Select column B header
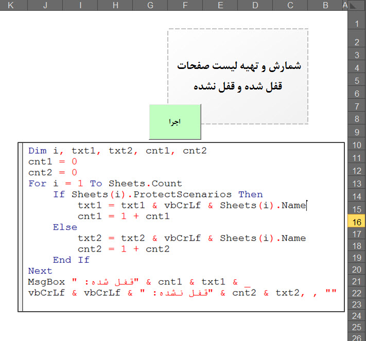This screenshot has height=341, width=366. 325,5
